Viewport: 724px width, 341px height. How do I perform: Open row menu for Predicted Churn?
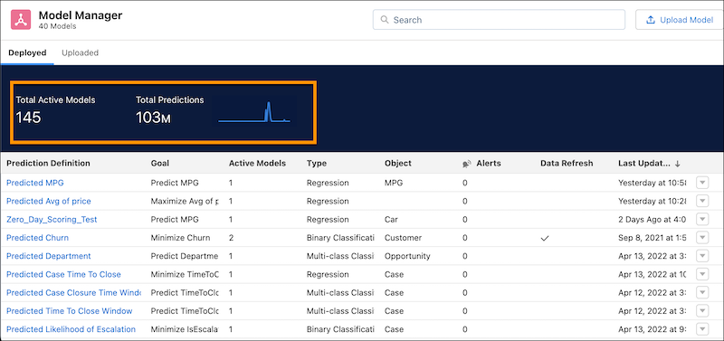tap(702, 238)
